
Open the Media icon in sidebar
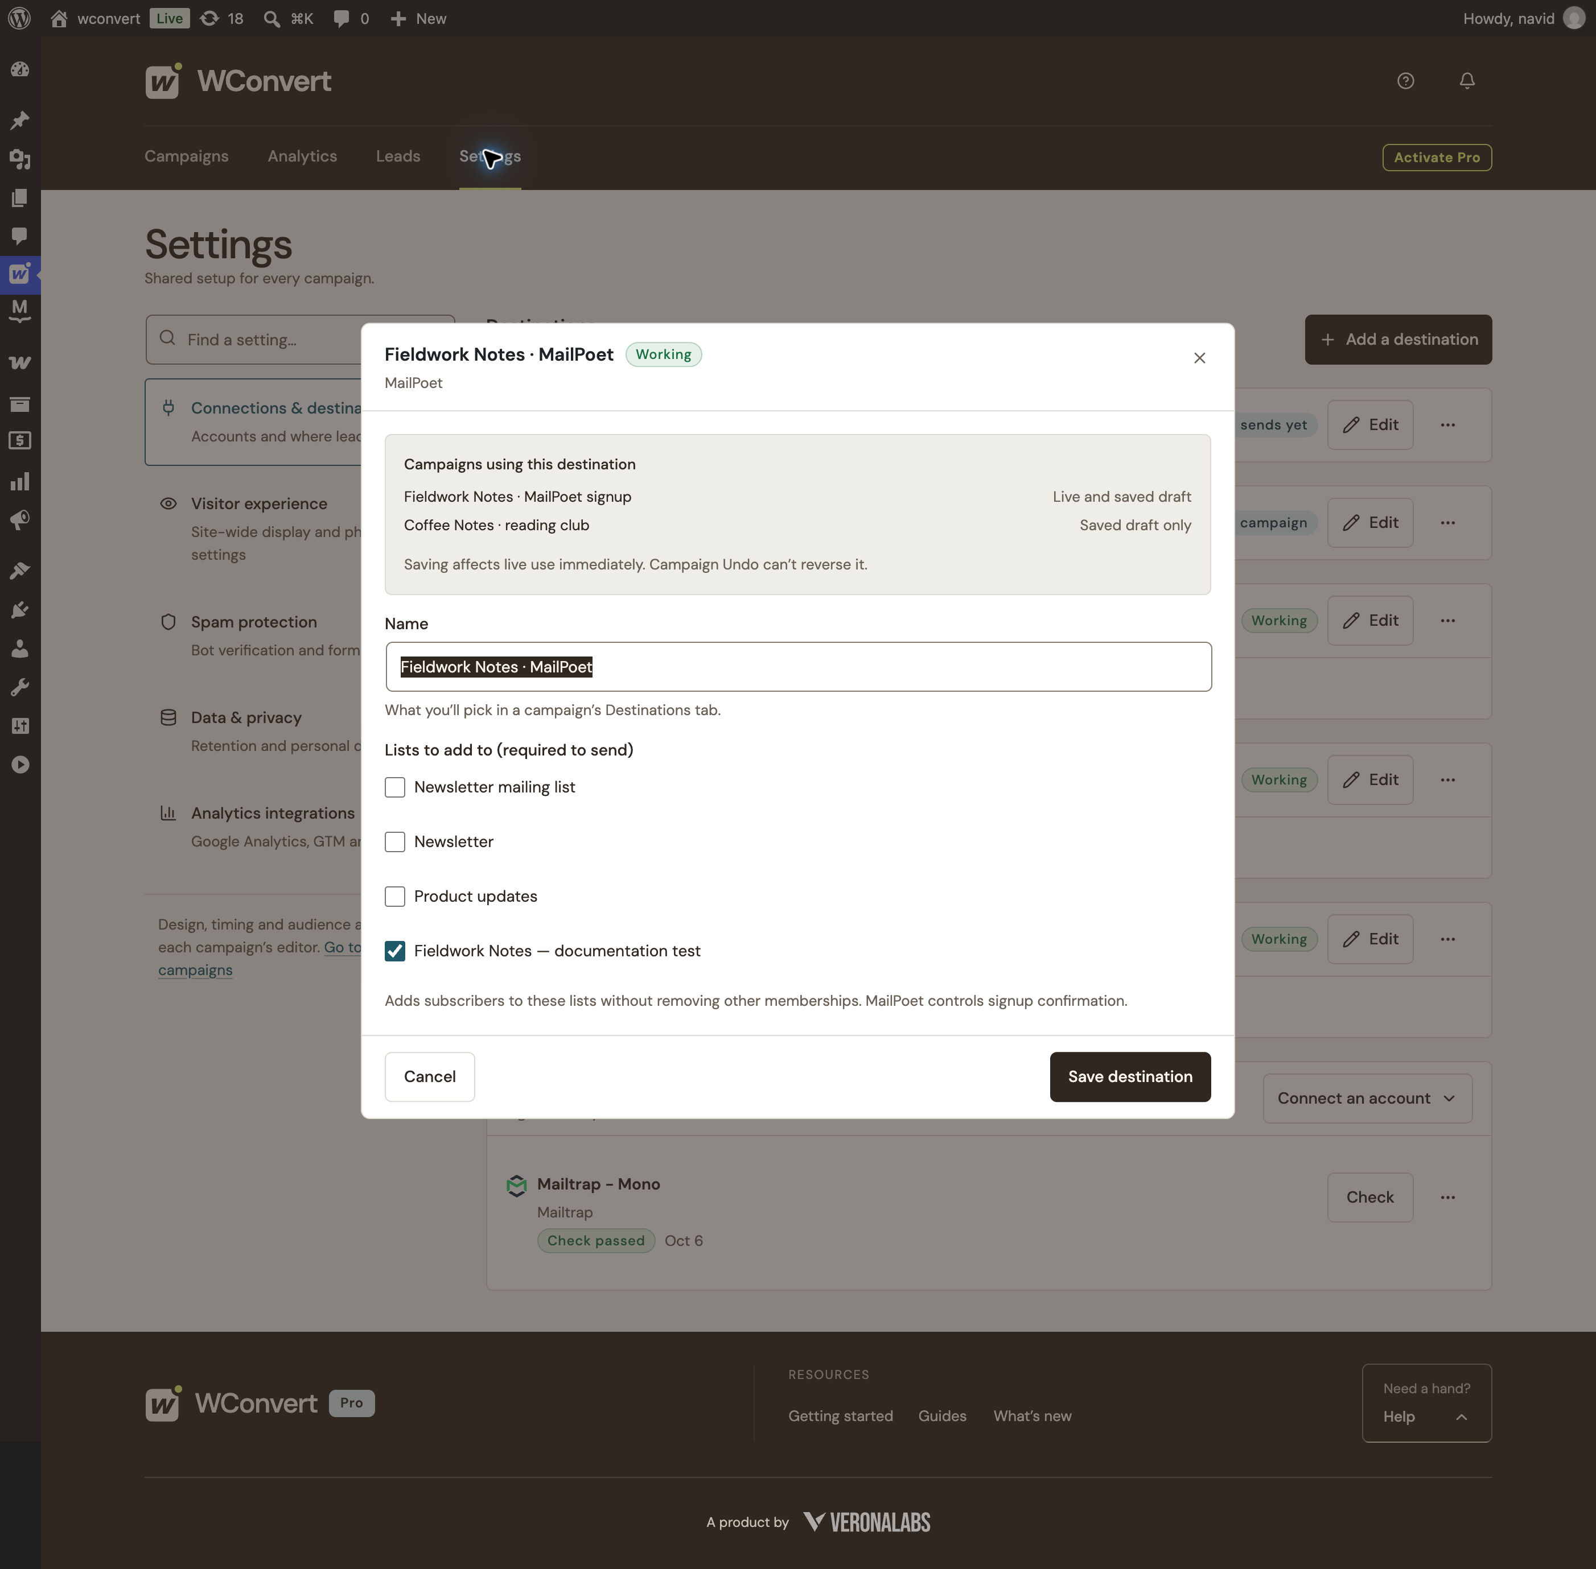pos(20,159)
